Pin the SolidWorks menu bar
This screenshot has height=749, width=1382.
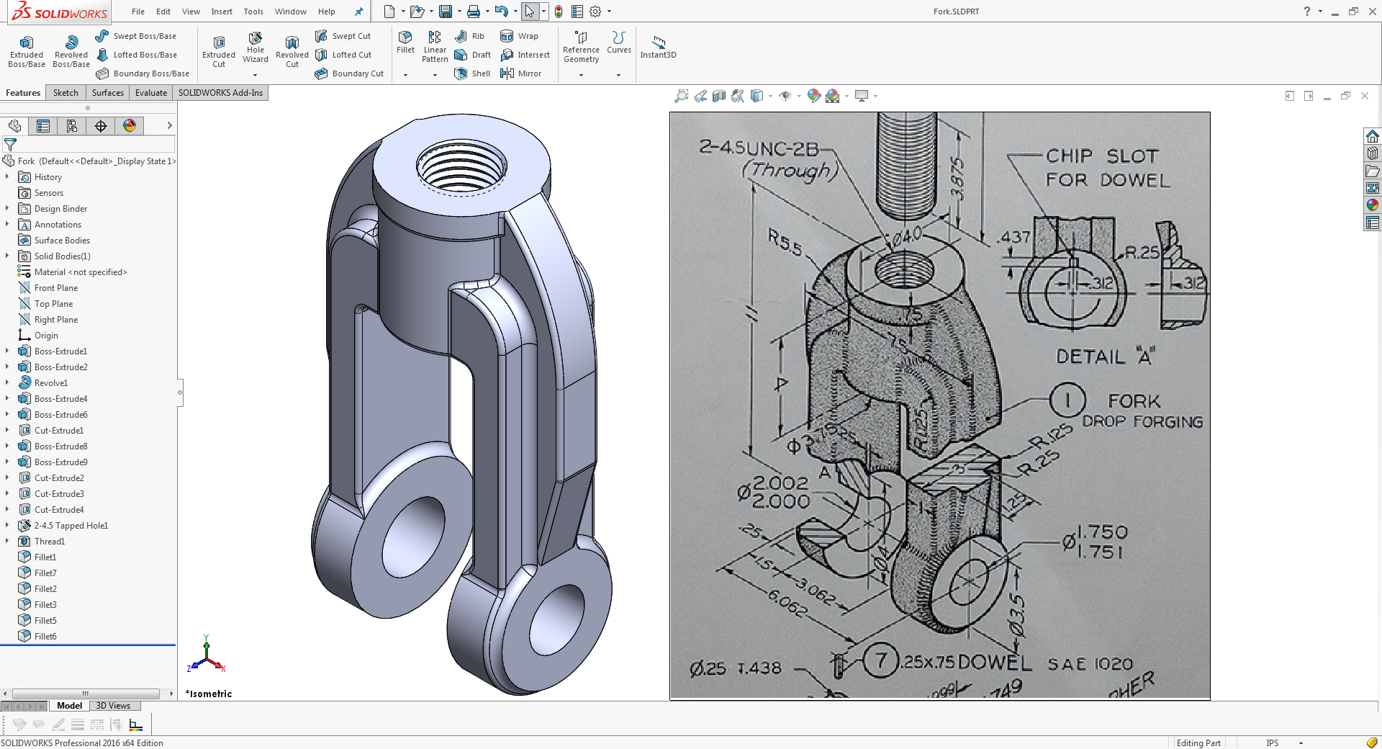click(359, 12)
